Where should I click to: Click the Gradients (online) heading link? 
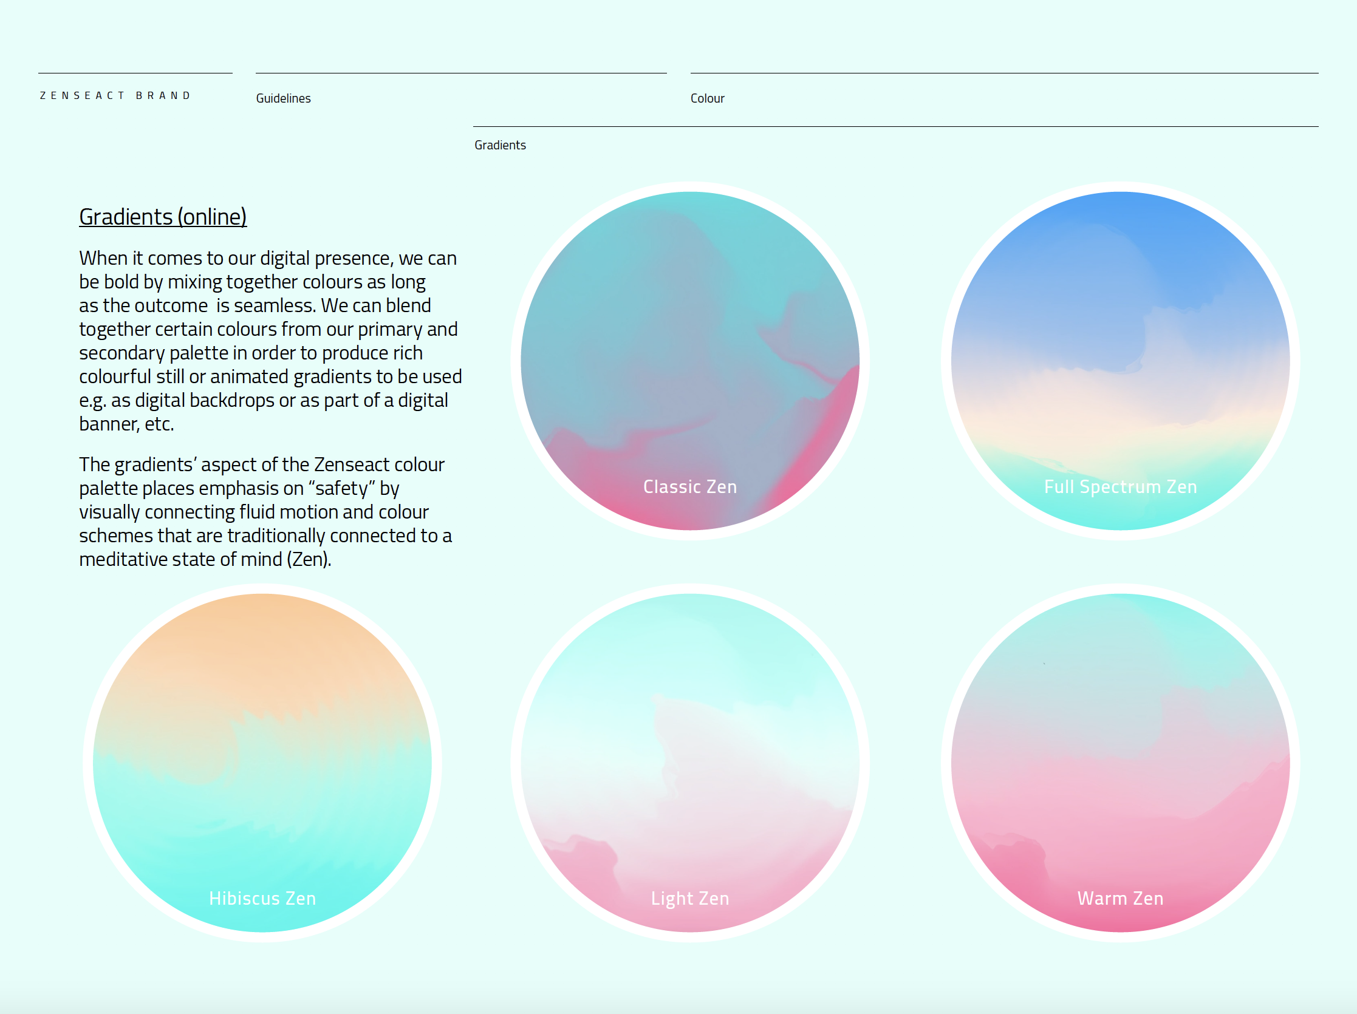click(163, 217)
